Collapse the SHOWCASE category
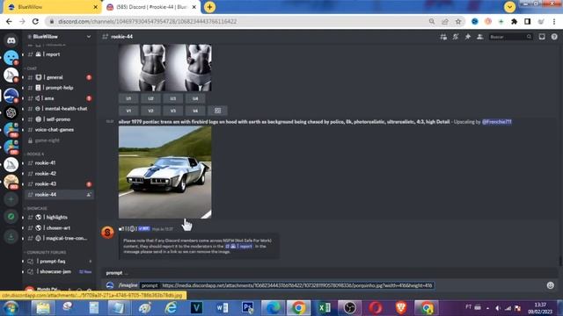The height and width of the screenshot is (316, 563). [36, 208]
